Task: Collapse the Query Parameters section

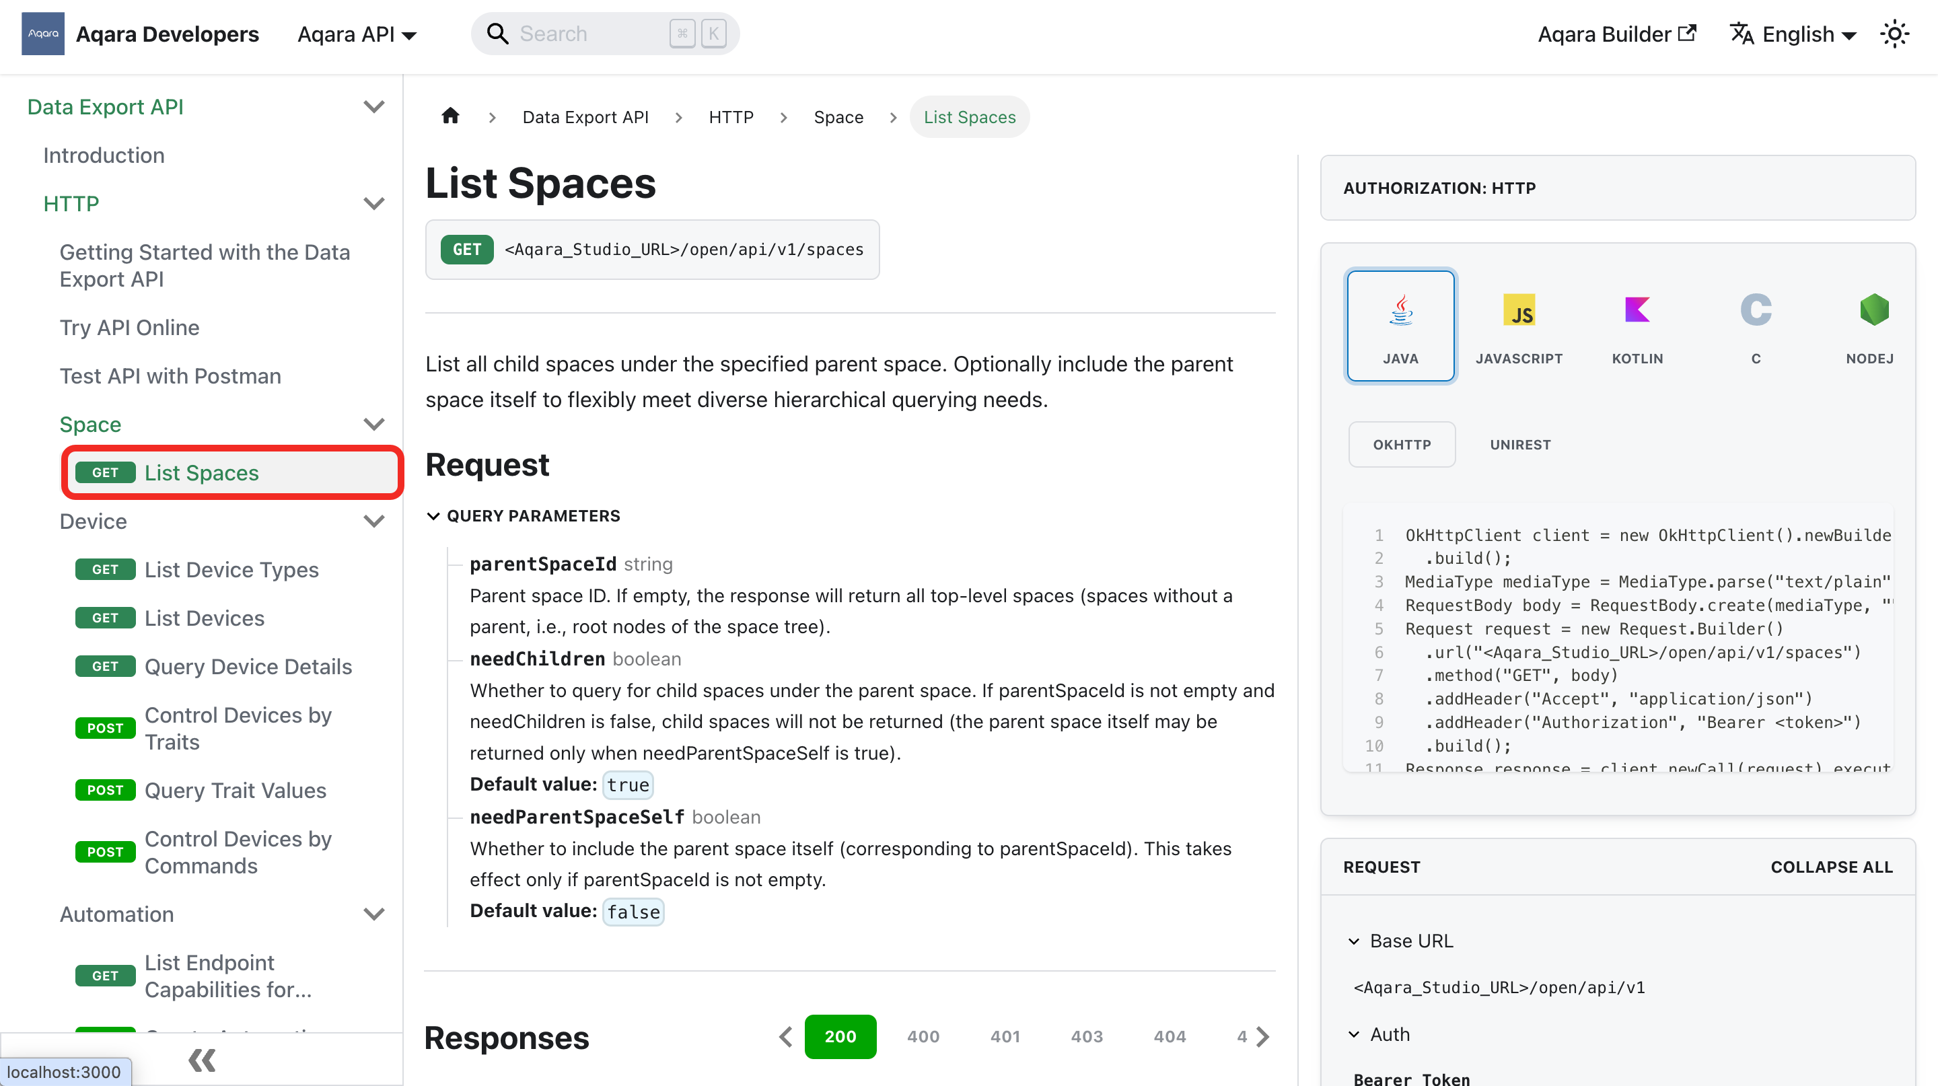Action: (x=524, y=516)
